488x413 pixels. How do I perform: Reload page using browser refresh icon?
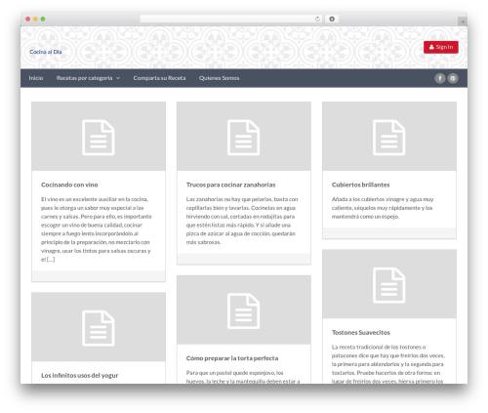[317, 20]
